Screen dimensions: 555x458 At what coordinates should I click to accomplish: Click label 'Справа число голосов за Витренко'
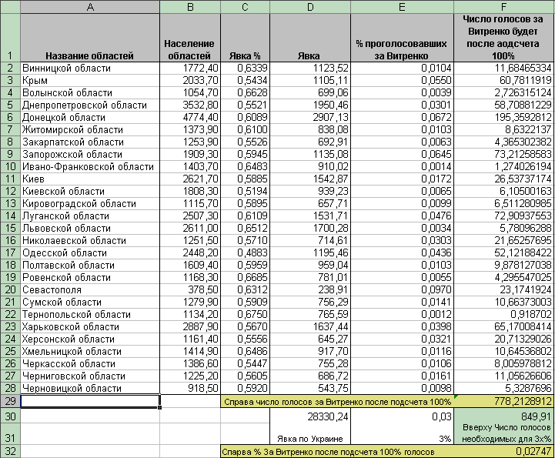click(x=337, y=401)
